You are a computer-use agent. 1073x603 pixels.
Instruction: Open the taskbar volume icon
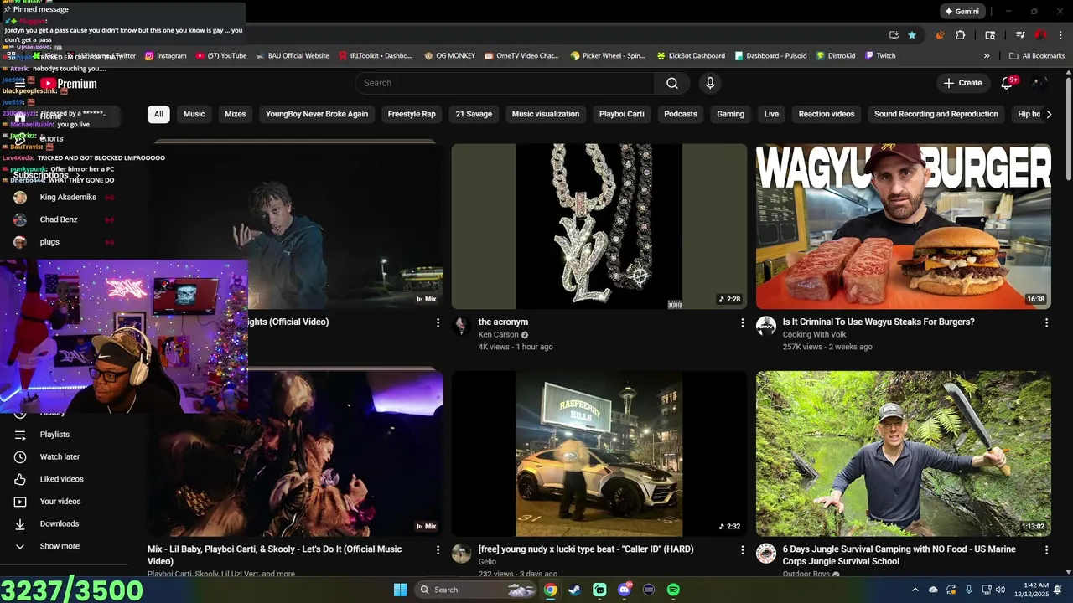(1001, 590)
